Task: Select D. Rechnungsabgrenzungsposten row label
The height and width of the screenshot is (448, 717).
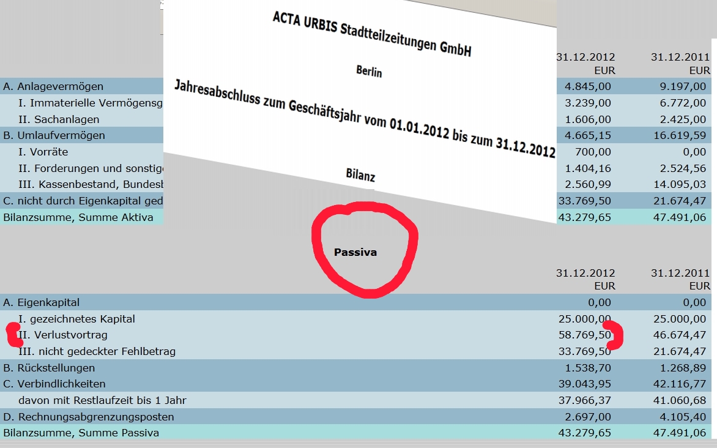Action: click(x=89, y=417)
